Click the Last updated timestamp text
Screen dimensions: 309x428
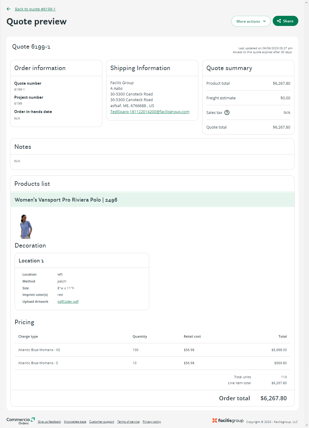coord(265,48)
